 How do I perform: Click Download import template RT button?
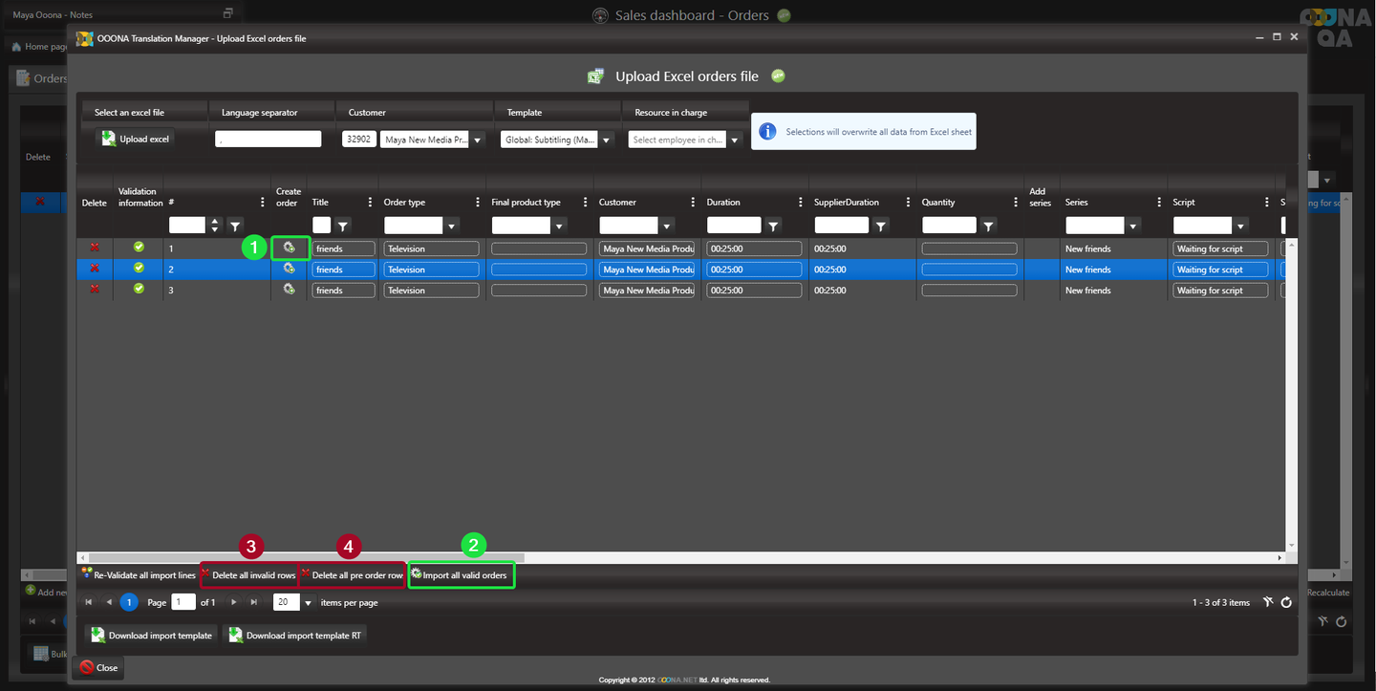[296, 636]
